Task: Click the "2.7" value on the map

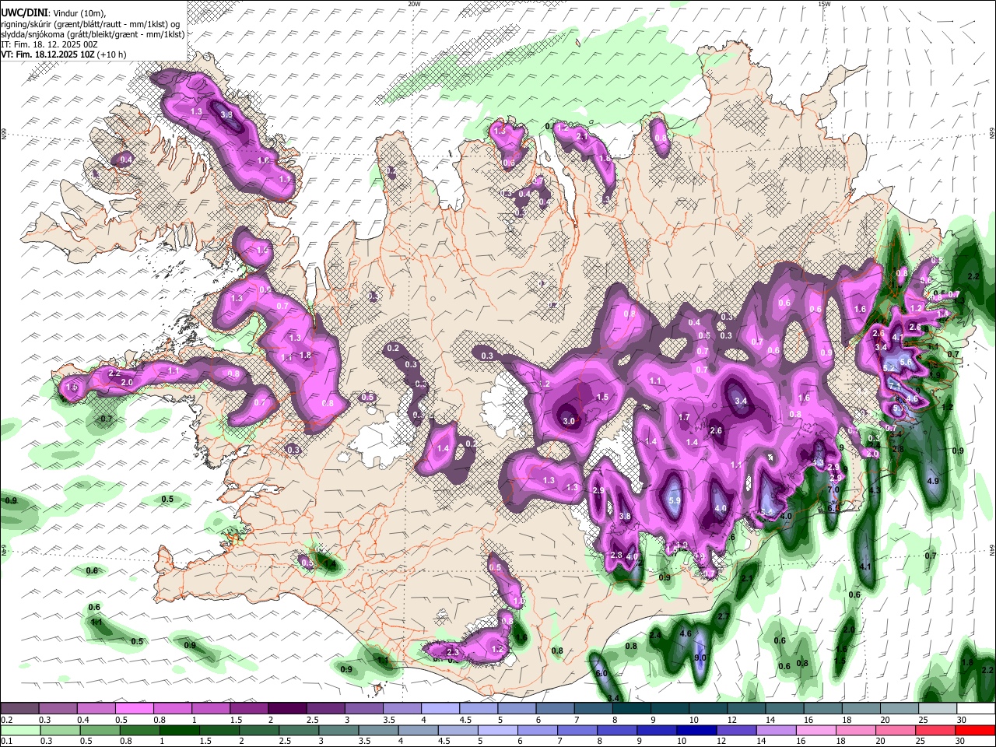Action: pyautogui.click(x=723, y=616)
